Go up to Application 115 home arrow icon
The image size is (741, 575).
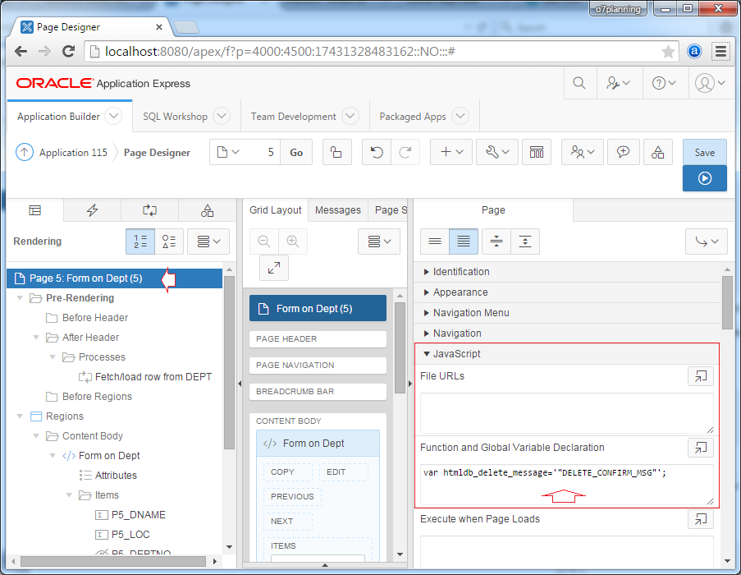pos(25,152)
